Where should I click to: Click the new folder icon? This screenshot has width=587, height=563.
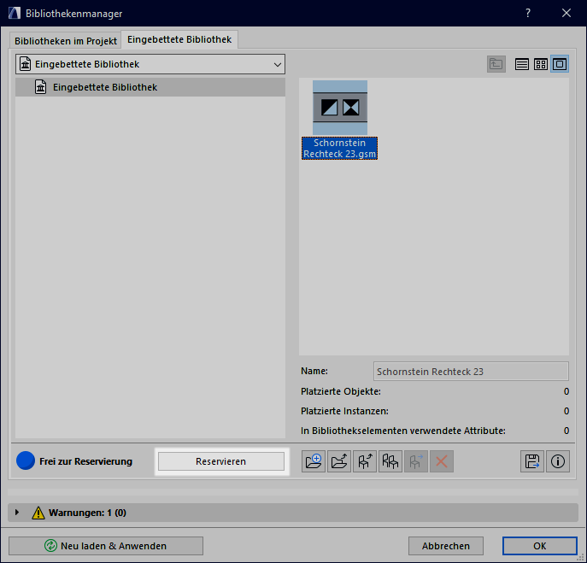[314, 461]
